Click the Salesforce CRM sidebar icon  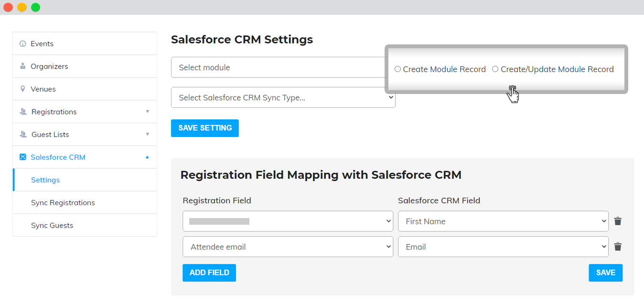click(x=22, y=157)
